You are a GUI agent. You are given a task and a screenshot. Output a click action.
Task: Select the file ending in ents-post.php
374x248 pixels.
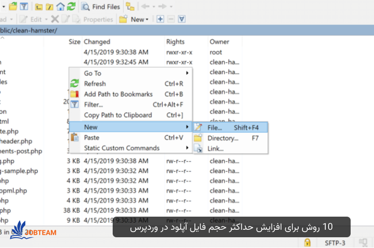[x=21, y=151]
